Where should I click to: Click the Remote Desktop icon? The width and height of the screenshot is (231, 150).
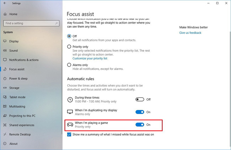point(5,134)
